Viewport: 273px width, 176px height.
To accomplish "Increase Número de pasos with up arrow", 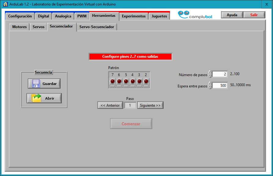I will 210,72.
